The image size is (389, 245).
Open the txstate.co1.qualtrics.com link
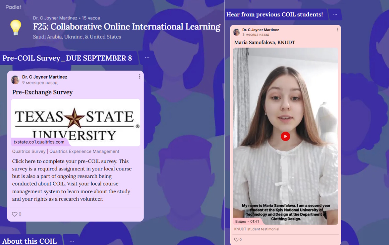click(x=39, y=142)
